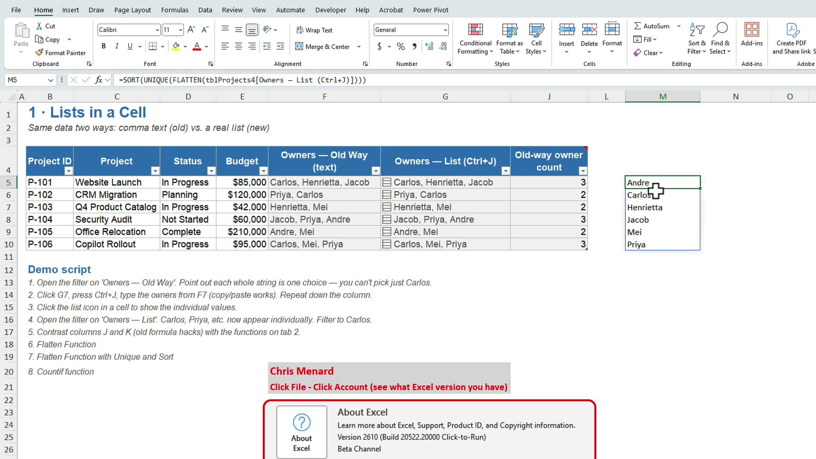Viewport: 816px width, 459px height.
Task: Click the list icon in Priya, Carlos cell
Action: (387, 195)
